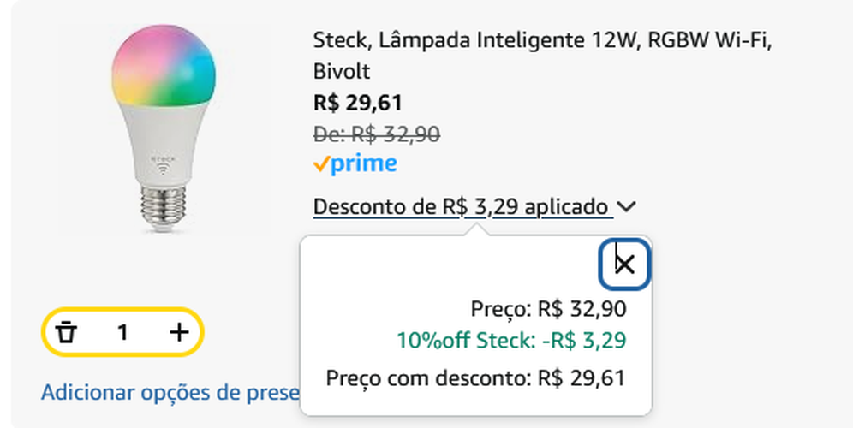Open the "Adicionar opções de presente" link
Image resolution: width=853 pixels, height=428 pixels.
[170, 393]
